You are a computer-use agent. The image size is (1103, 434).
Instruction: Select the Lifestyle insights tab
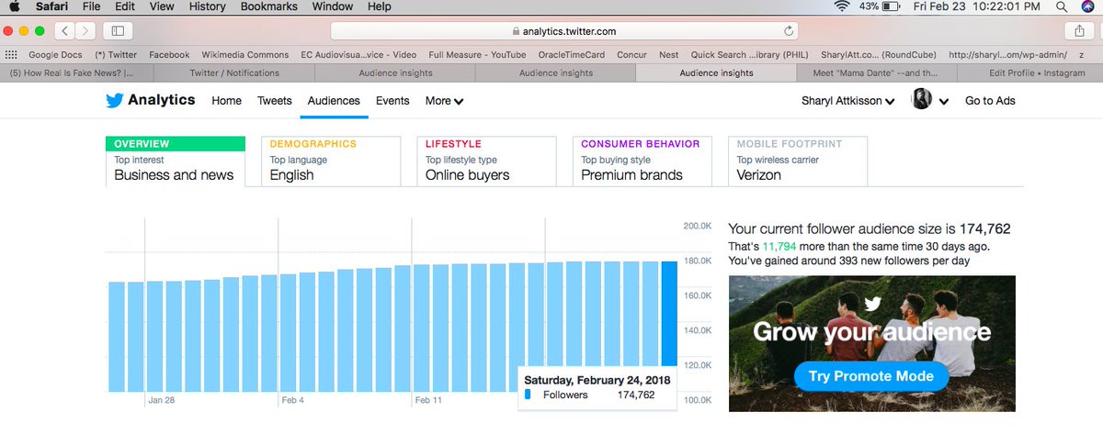click(x=486, y=161)
